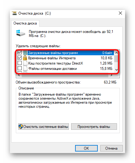
Task: Click the Windows drive icon beside description
Action: [x=20, y=33]
